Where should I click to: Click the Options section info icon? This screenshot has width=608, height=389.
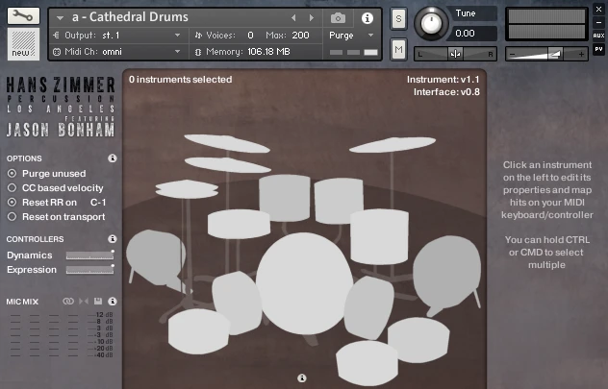112,158
